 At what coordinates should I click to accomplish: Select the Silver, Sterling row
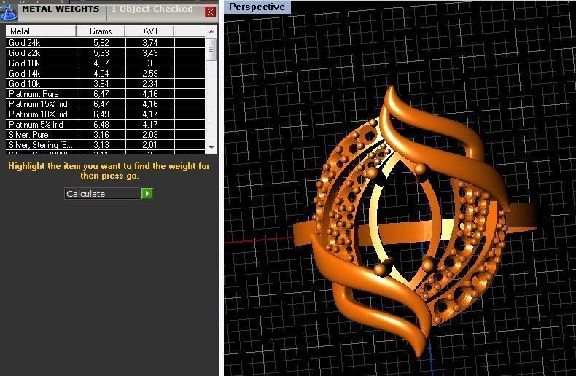[106, 145]
